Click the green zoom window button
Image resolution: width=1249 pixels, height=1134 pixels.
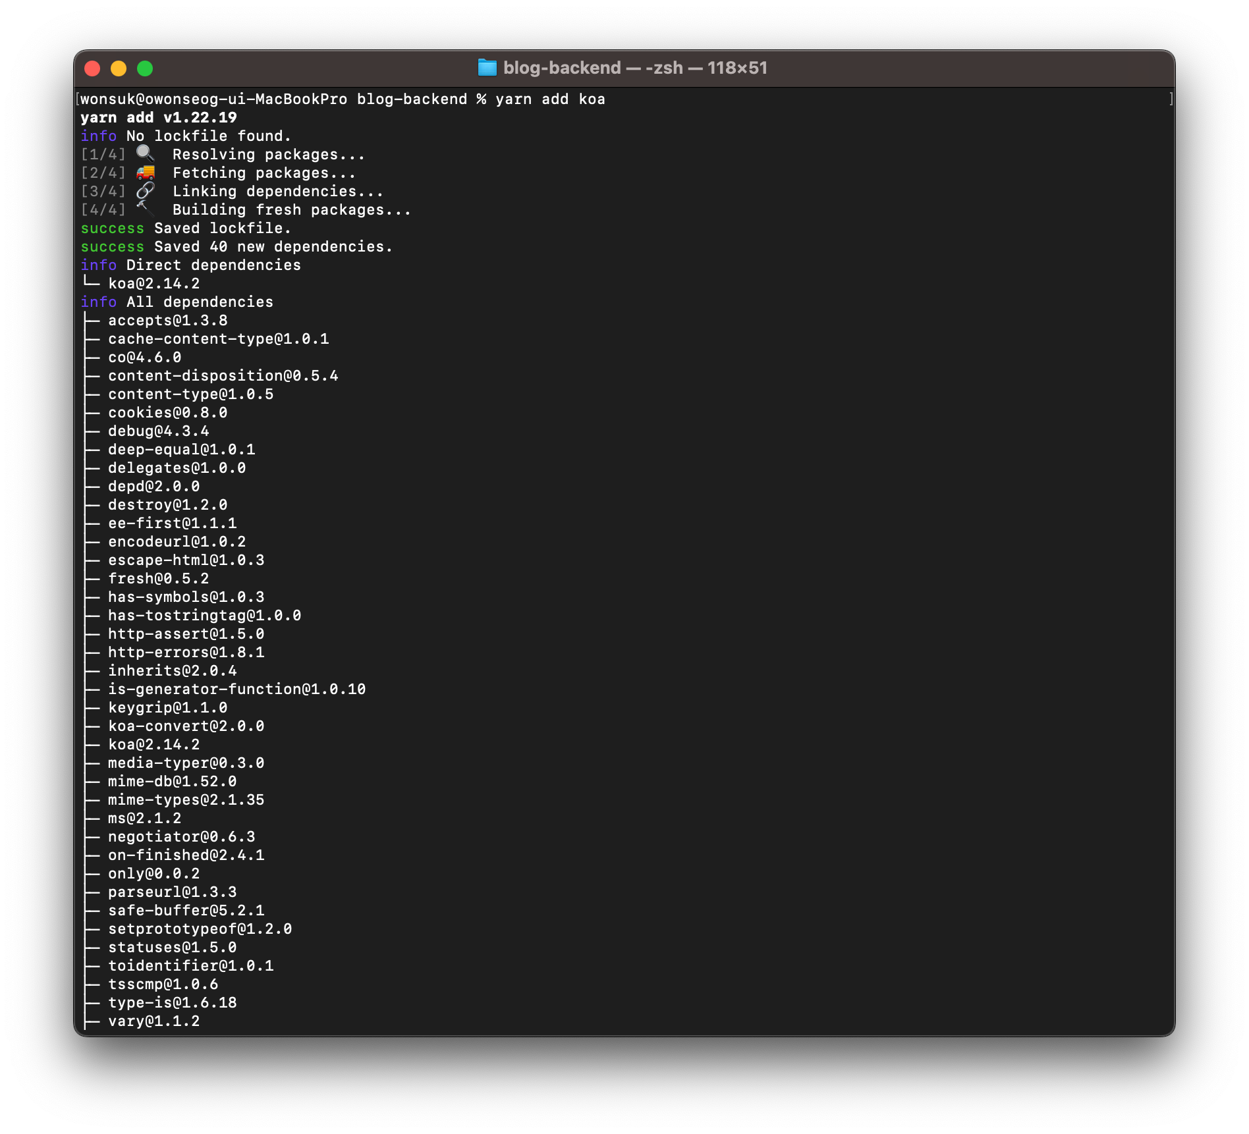[x=145, y=68]
